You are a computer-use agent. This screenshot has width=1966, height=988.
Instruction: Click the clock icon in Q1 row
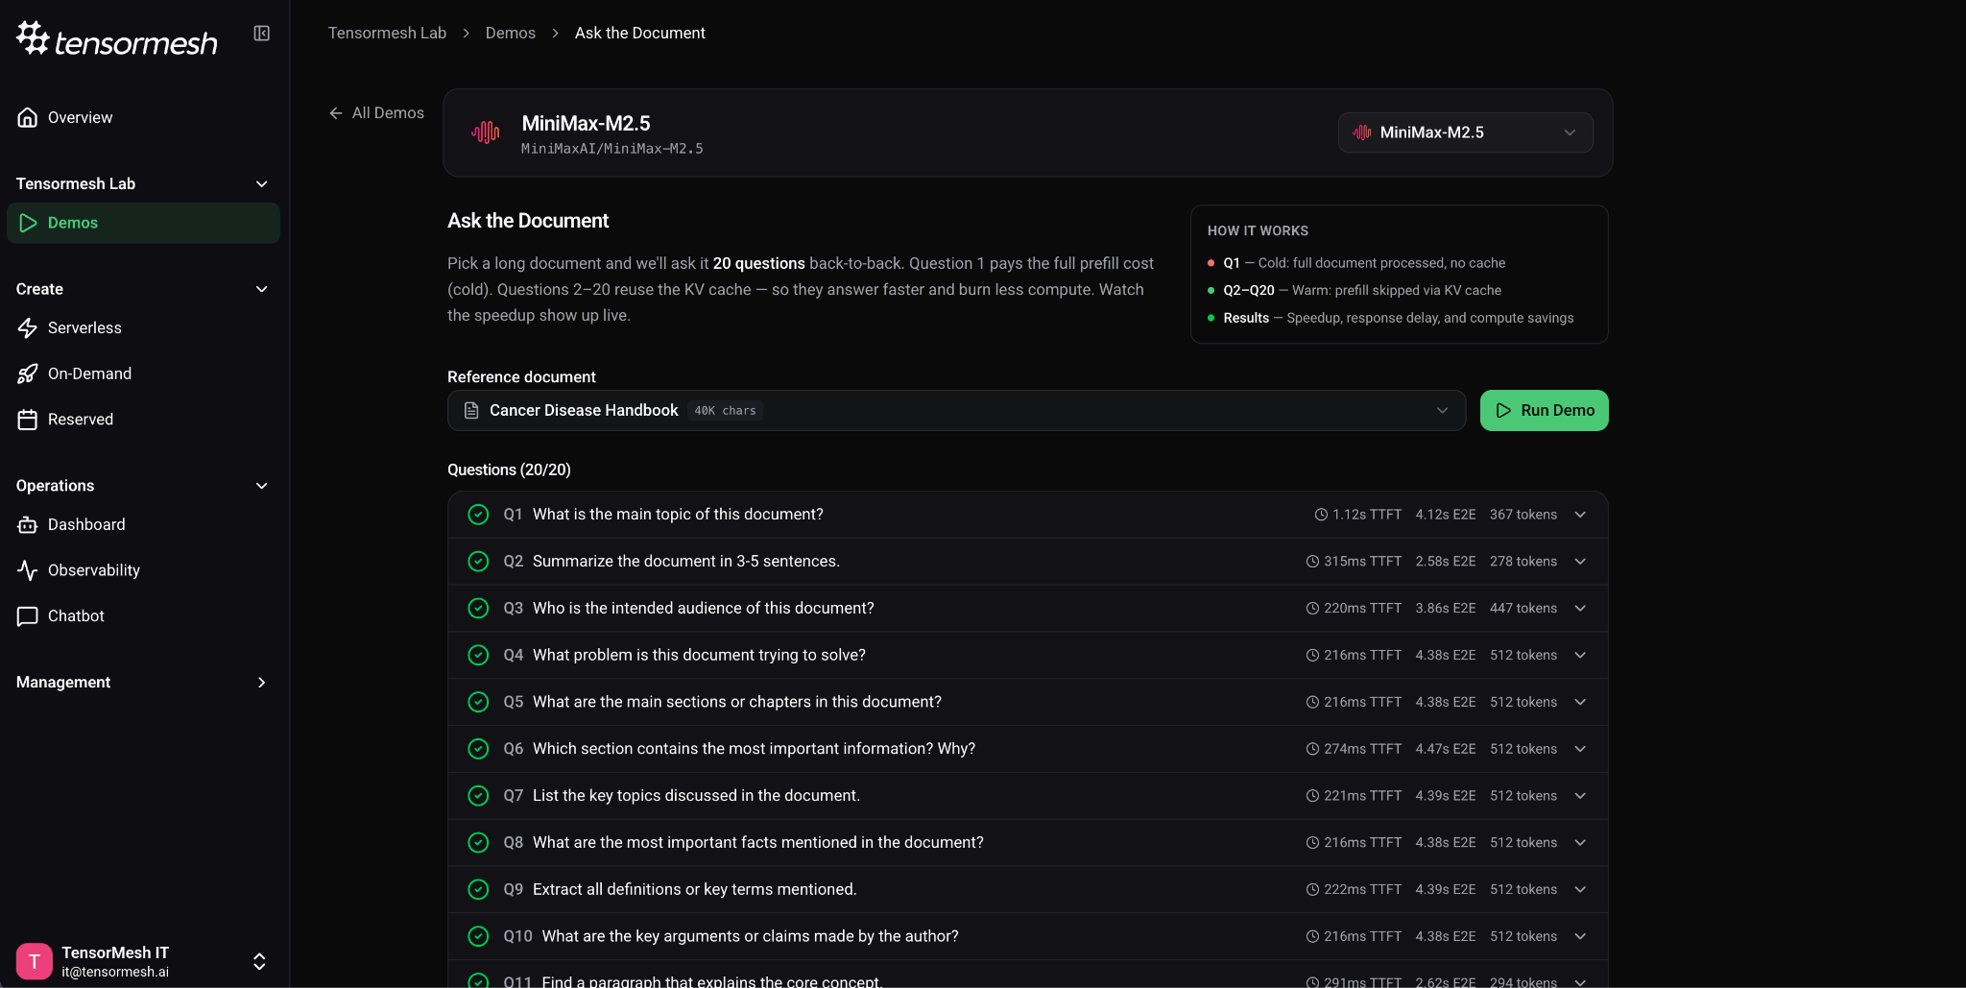[1321, 515]
